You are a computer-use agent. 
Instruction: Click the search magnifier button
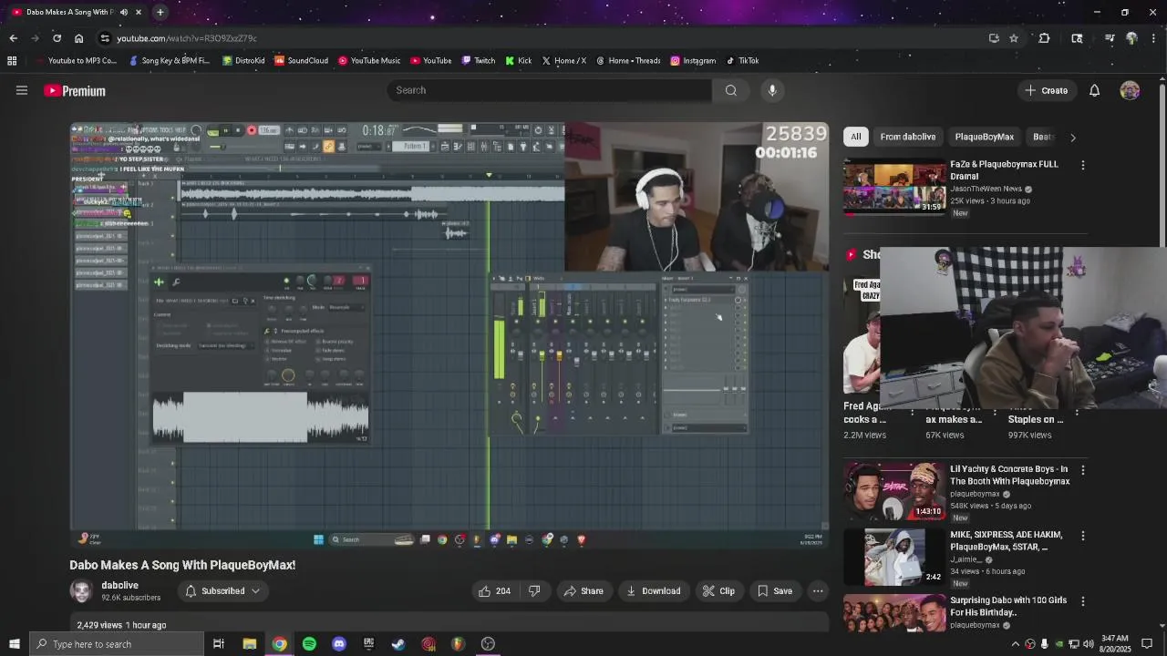(x=730, y=90)
